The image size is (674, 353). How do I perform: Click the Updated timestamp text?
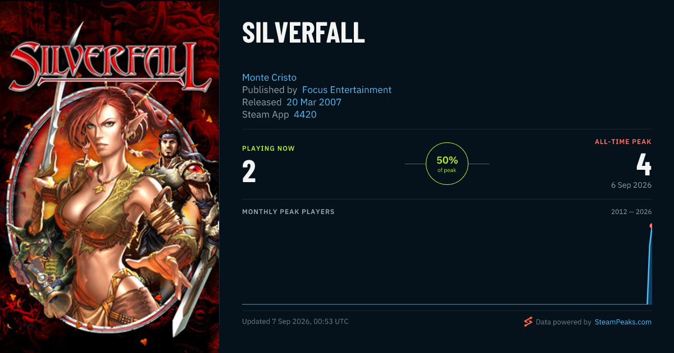point(295,322)
